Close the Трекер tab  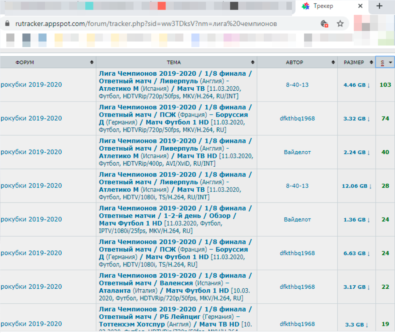(360, 6)
